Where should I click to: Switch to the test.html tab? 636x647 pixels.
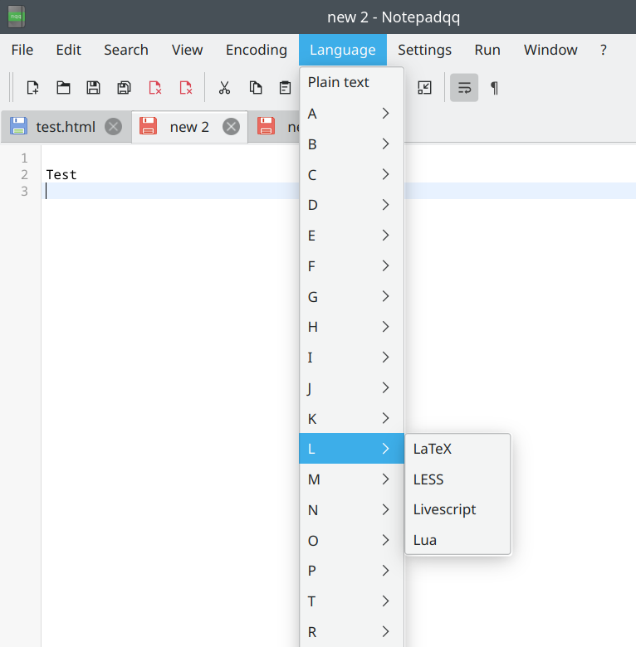coord(66,127)
